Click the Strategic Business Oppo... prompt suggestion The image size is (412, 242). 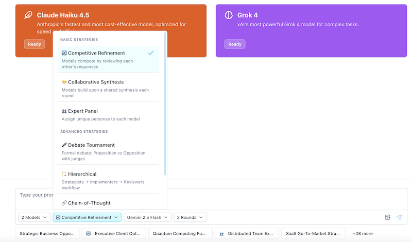[47, 233]
